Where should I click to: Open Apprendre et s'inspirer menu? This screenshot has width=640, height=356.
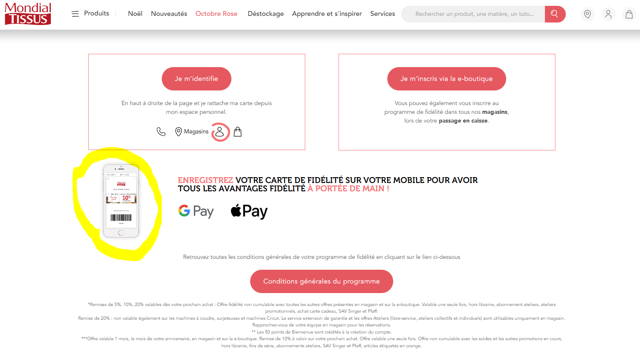pyautogui.click(x=327, y=14)
